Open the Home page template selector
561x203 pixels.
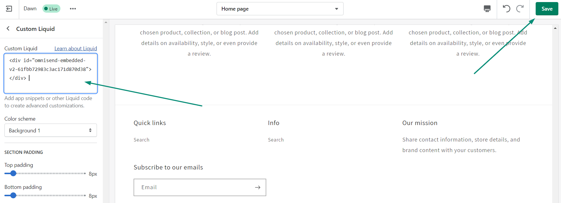click(x=280, y=9)
